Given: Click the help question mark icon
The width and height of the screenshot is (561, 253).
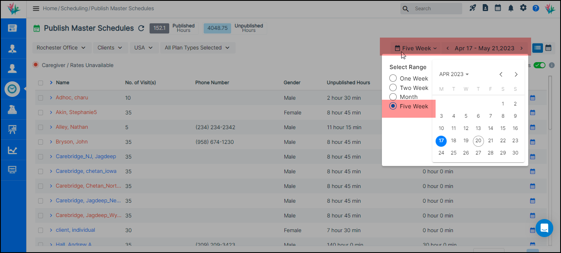Looking at the screenshot, I should [x=536, y=8].
